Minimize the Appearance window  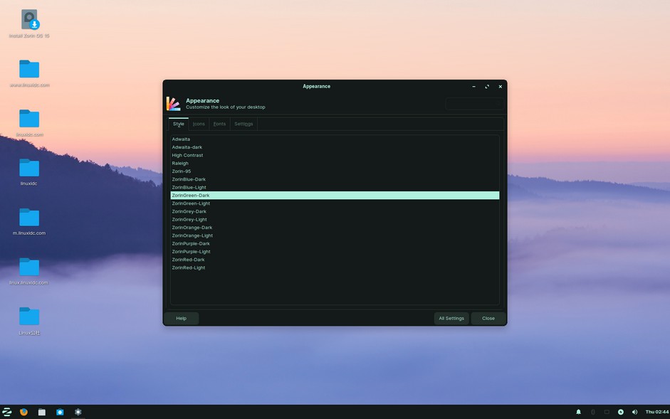tap(473, 87)
